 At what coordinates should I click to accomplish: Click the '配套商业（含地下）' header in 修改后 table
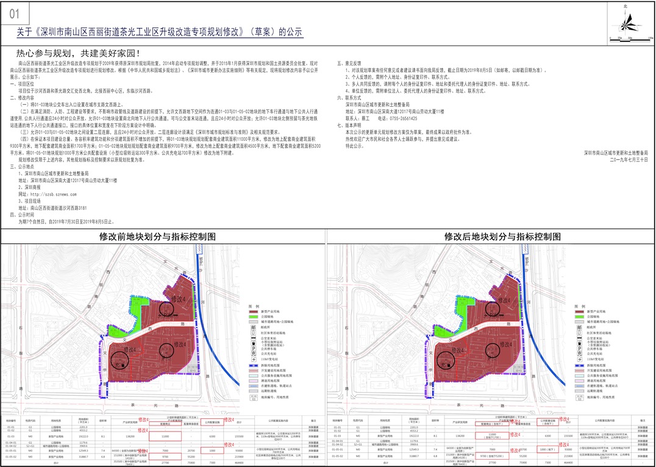tap(492, 424)
